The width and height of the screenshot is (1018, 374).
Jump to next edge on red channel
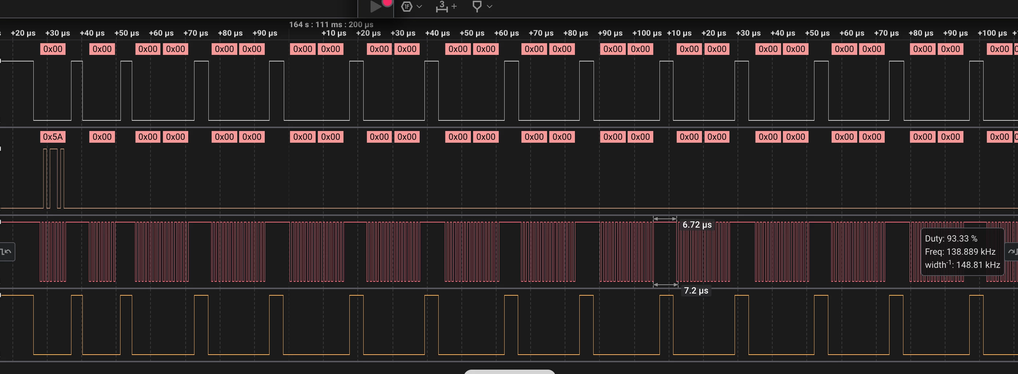[x=1012, y=251]
